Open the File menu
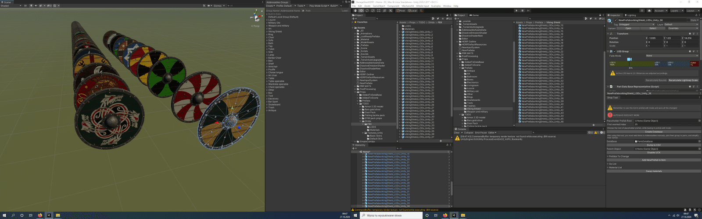 click(x=354, y=6)
